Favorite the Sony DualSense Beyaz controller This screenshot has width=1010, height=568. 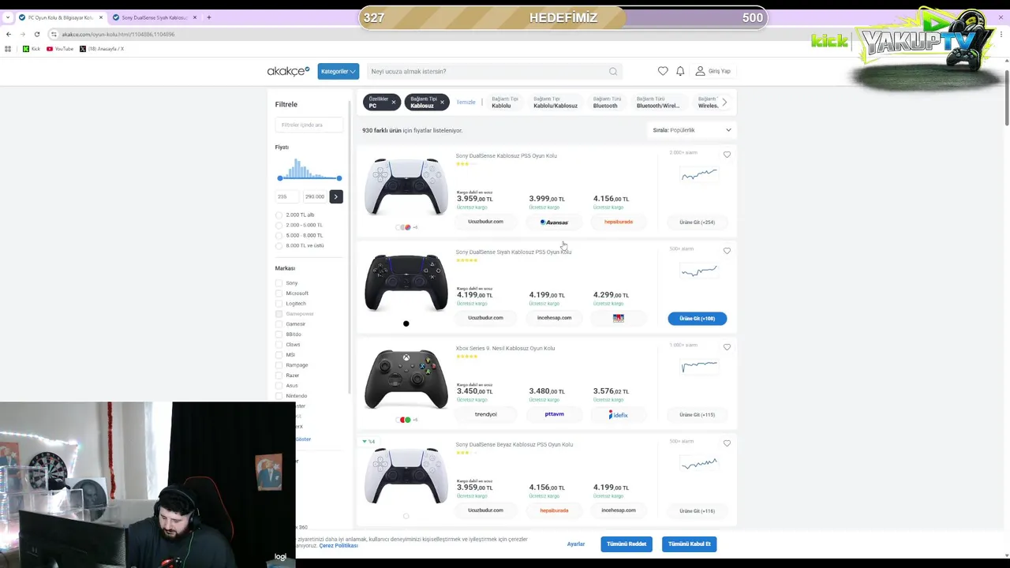click(x=727, y=443)
